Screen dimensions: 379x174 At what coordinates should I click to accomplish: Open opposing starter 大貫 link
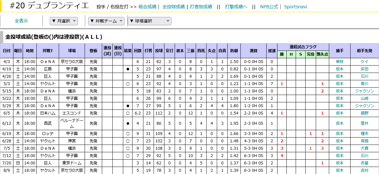(364, 148)
